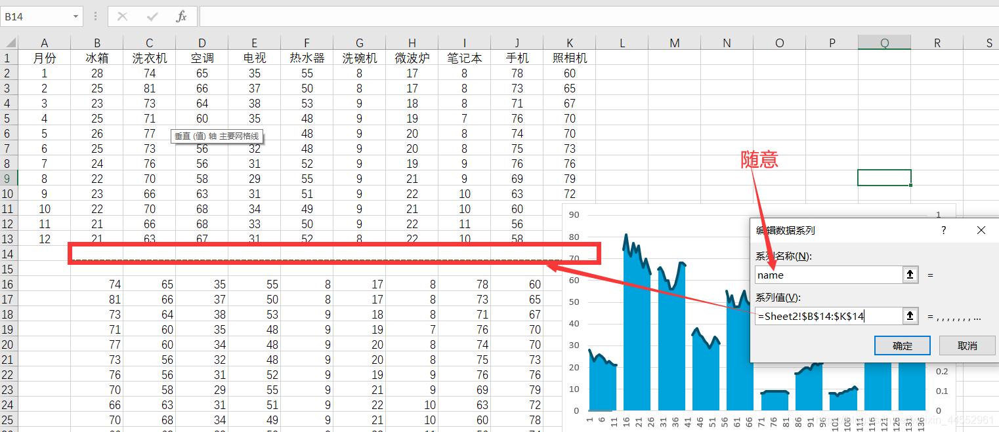Open Insert Function via the fx icon
This screenshot has width=999, height=432.
(x=182, y=16)
